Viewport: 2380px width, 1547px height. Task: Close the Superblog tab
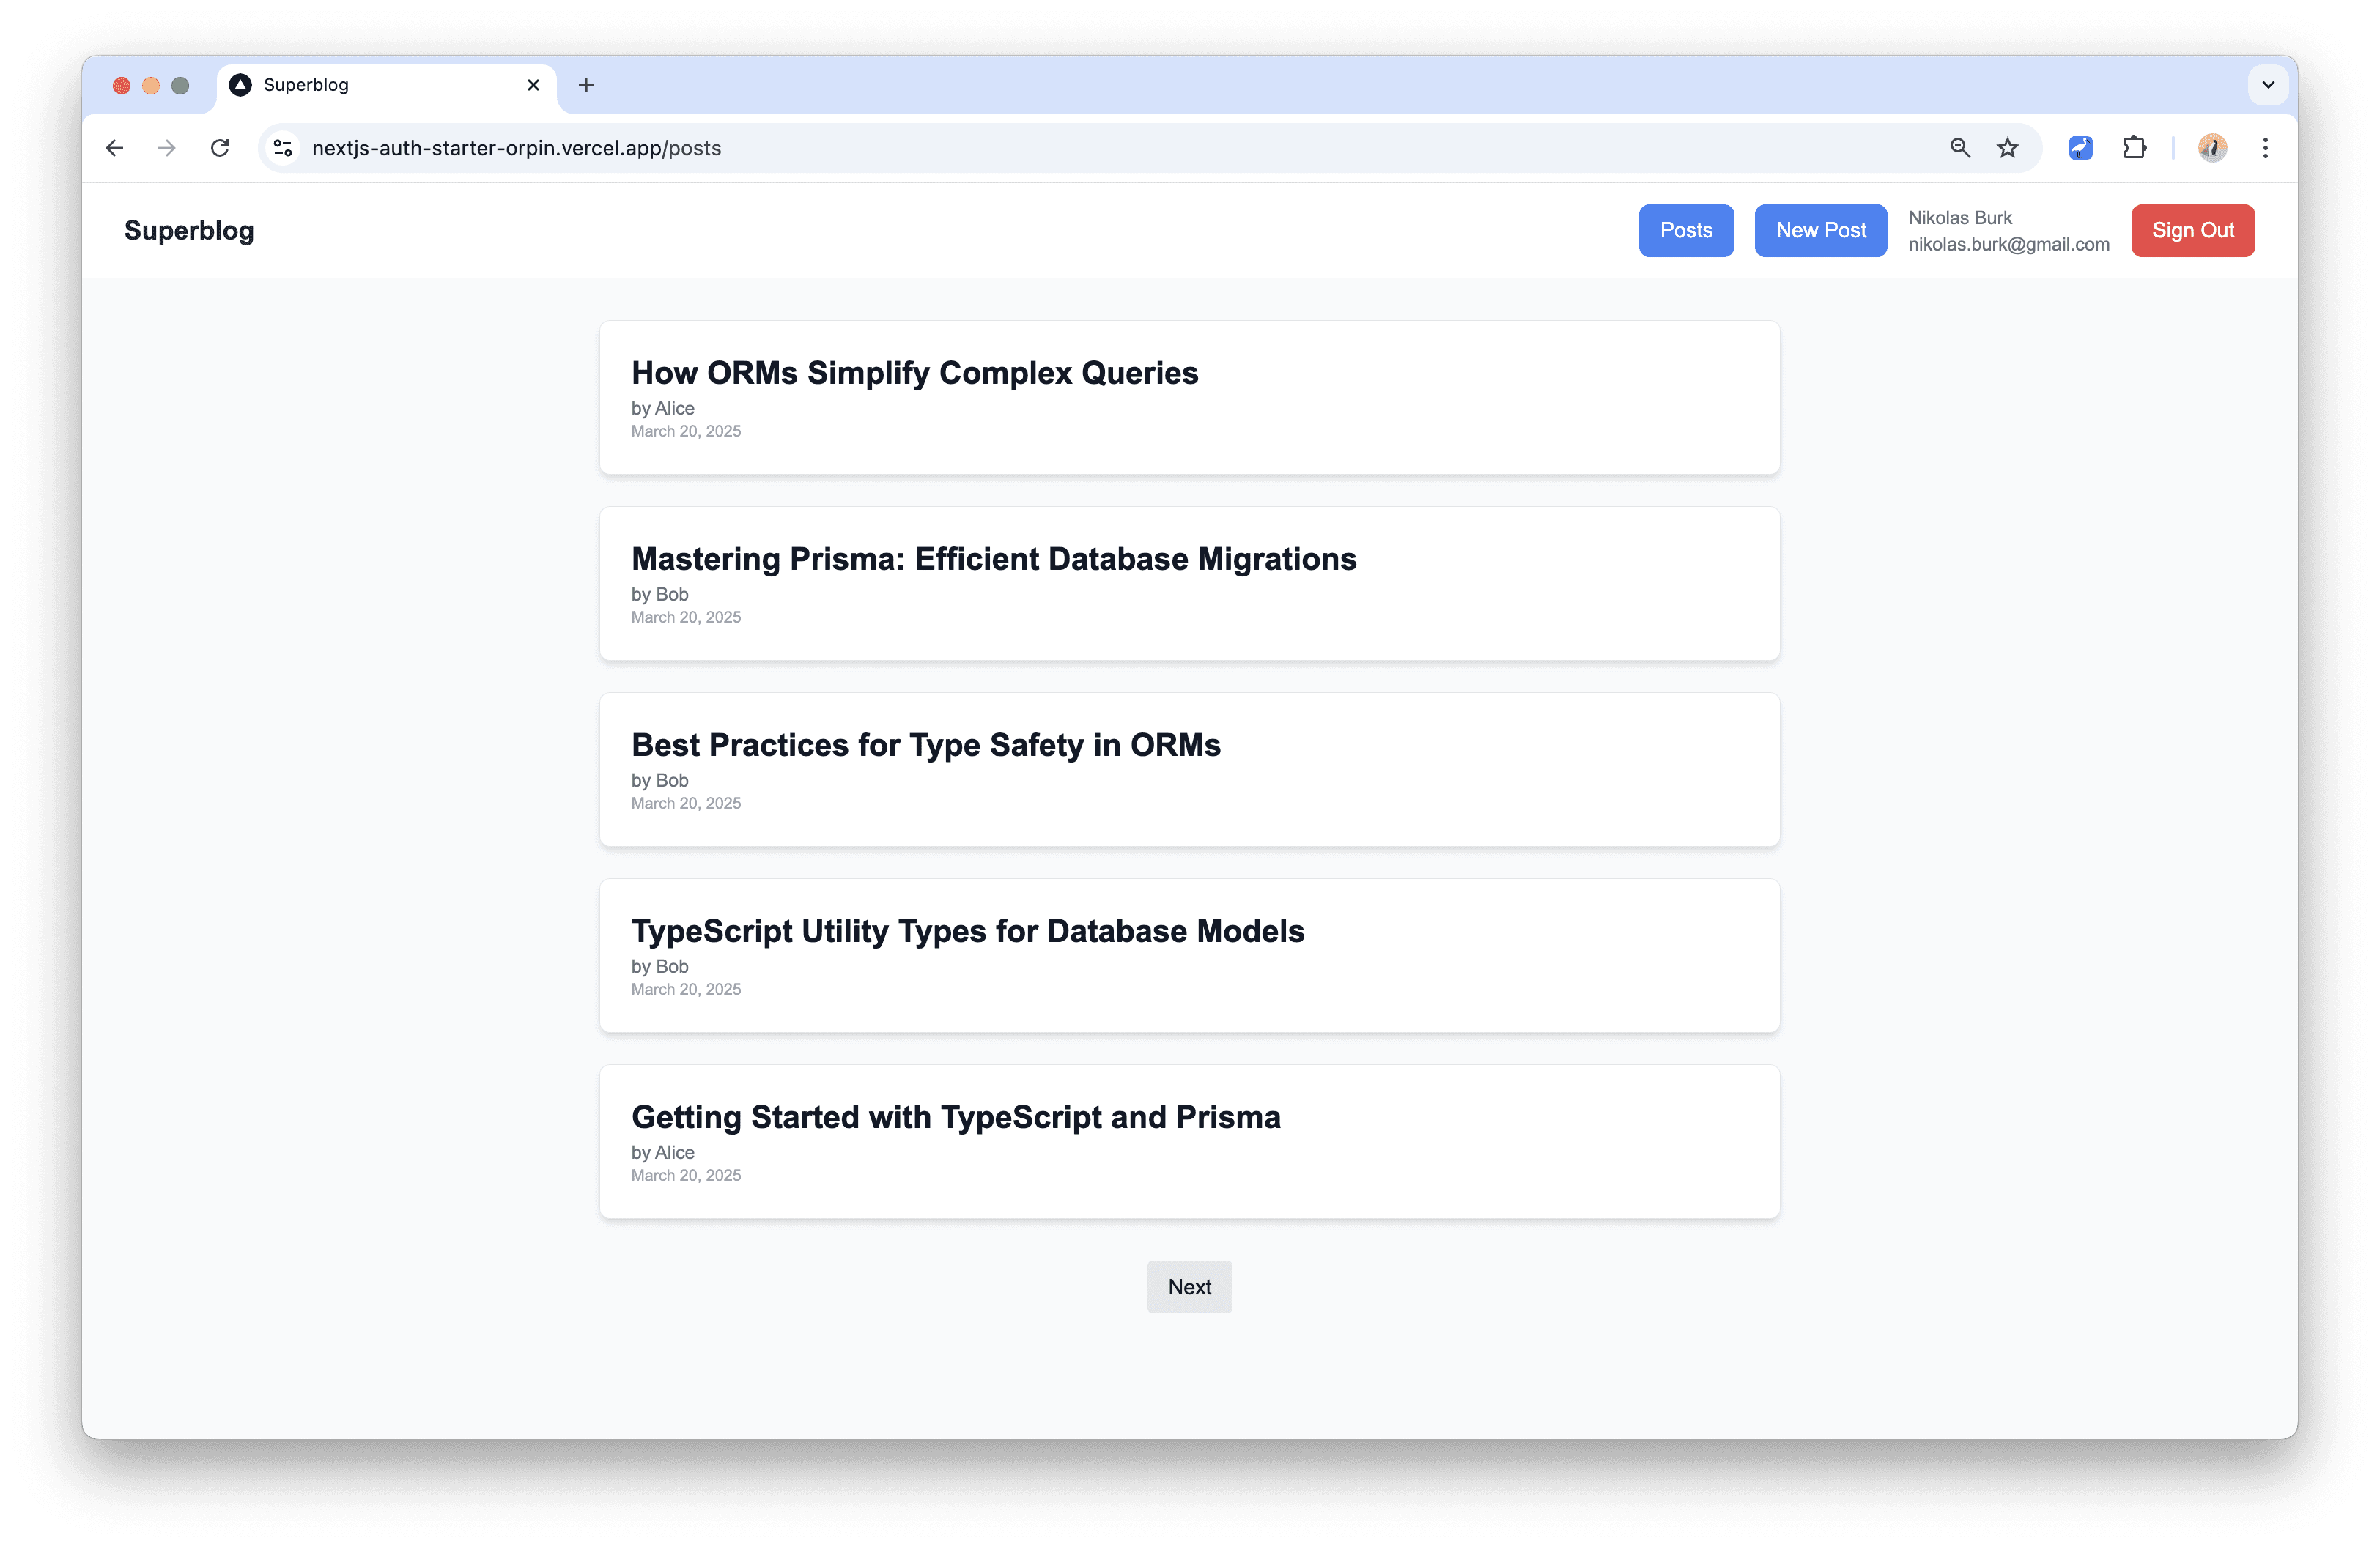(x=533, y=85)
